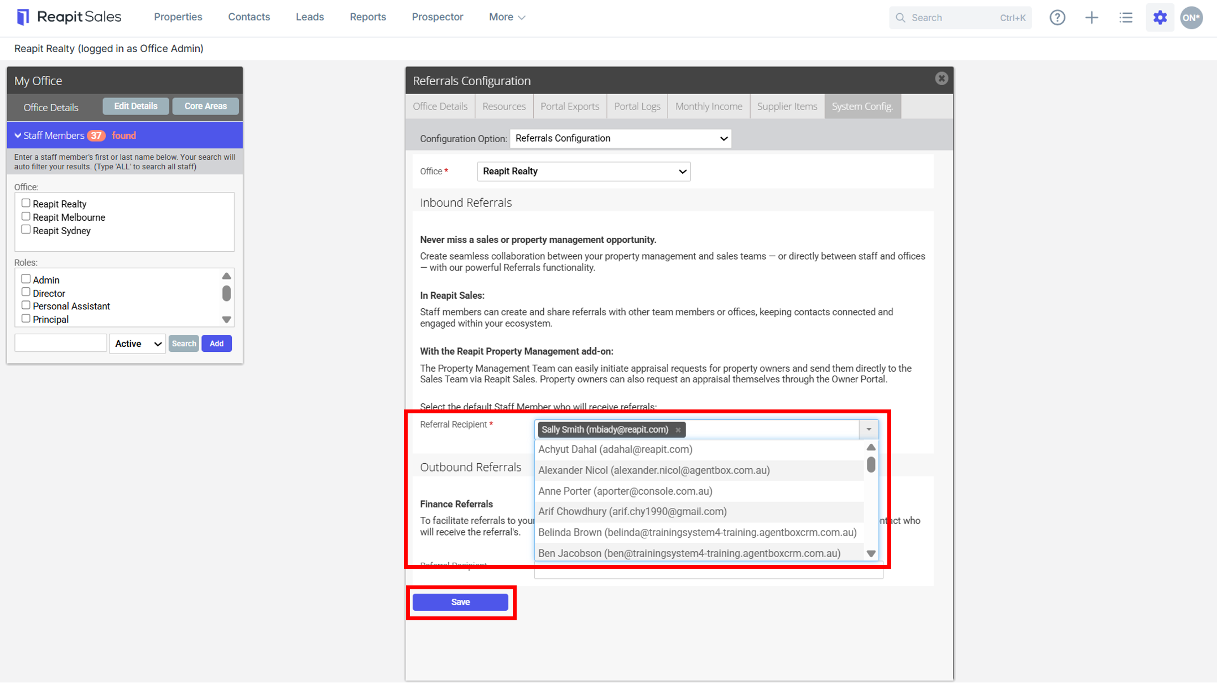This screenshot has height=685, width=1217.
Task: Check the Reapit Melbourne office checkbox
Action: [25, 216]
